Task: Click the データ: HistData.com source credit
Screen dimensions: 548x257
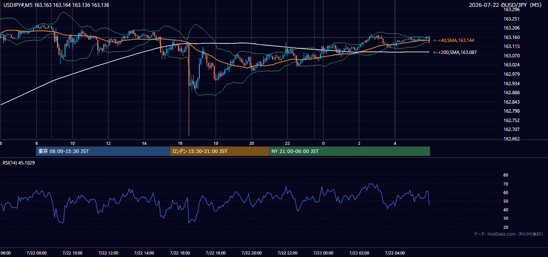Action: click(509, 234)
